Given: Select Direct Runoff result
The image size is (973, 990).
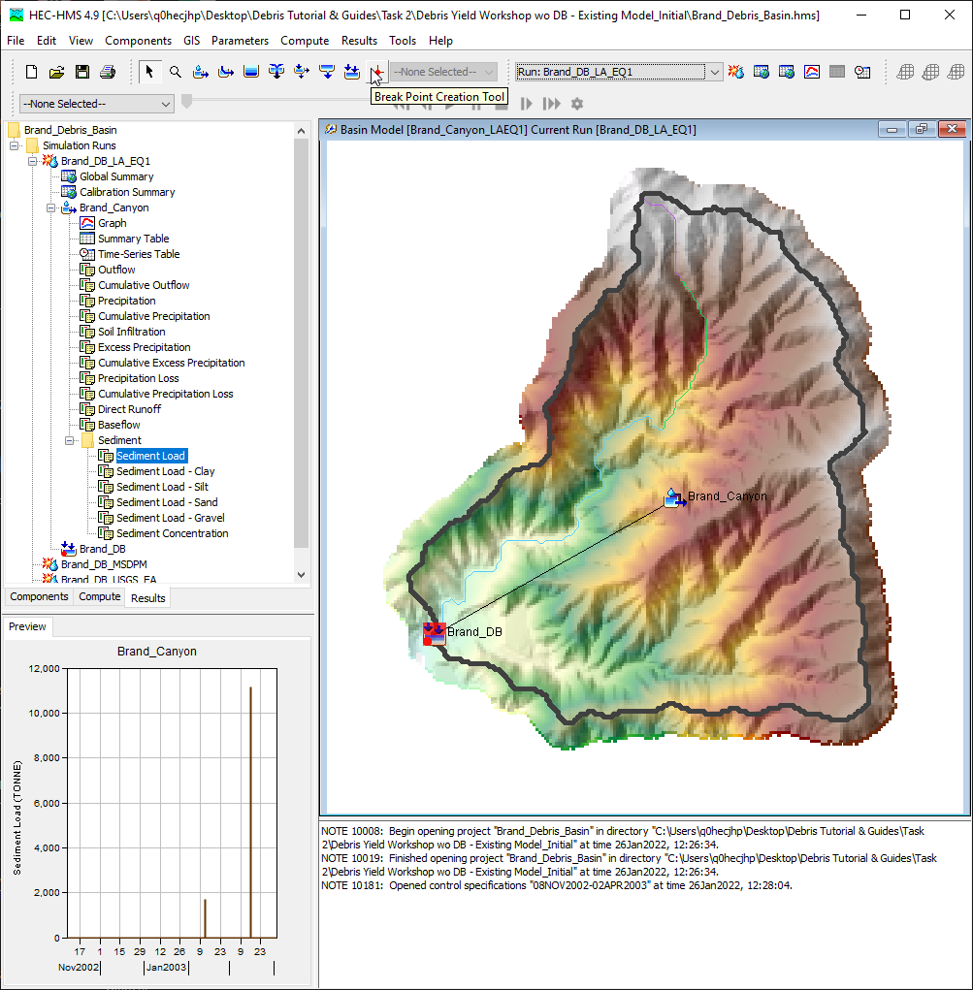Looking at the screenshot, I should tap(130, 410).
